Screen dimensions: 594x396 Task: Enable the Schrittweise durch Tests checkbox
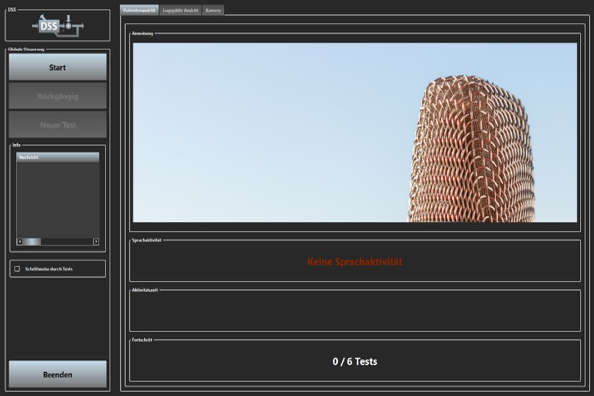[x=17, y=269]
